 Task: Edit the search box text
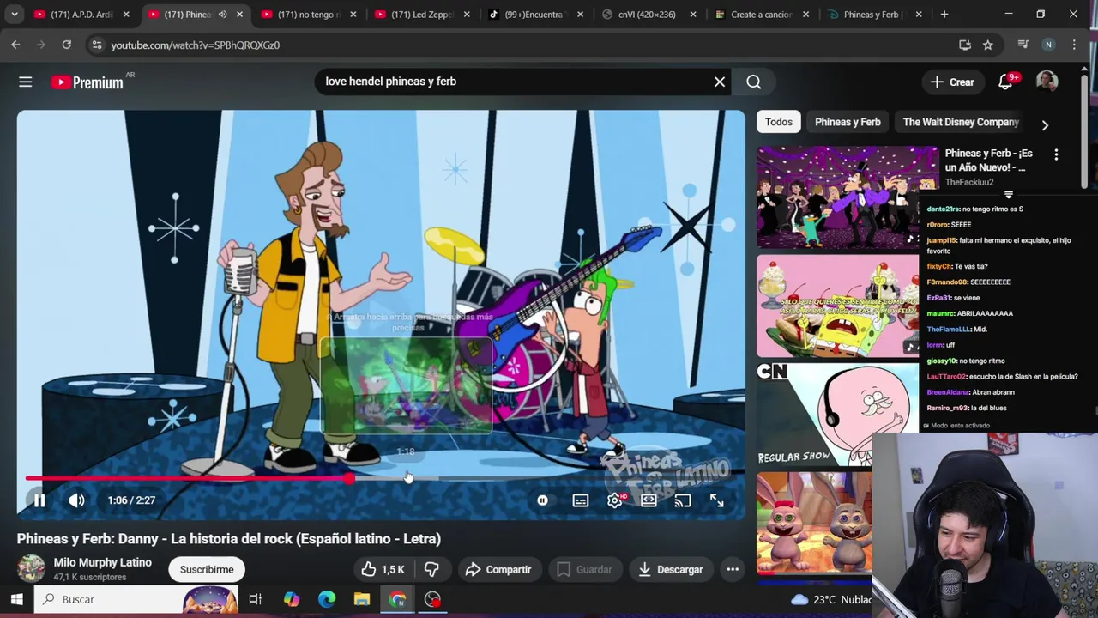click(x=515, y=82)
